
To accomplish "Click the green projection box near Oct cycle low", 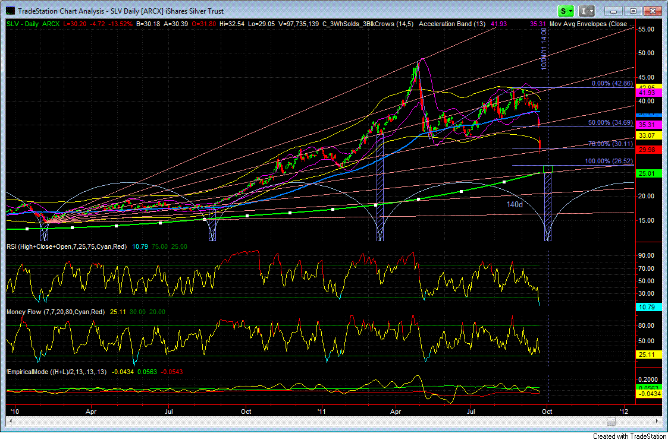I will (x=547, y=169).
